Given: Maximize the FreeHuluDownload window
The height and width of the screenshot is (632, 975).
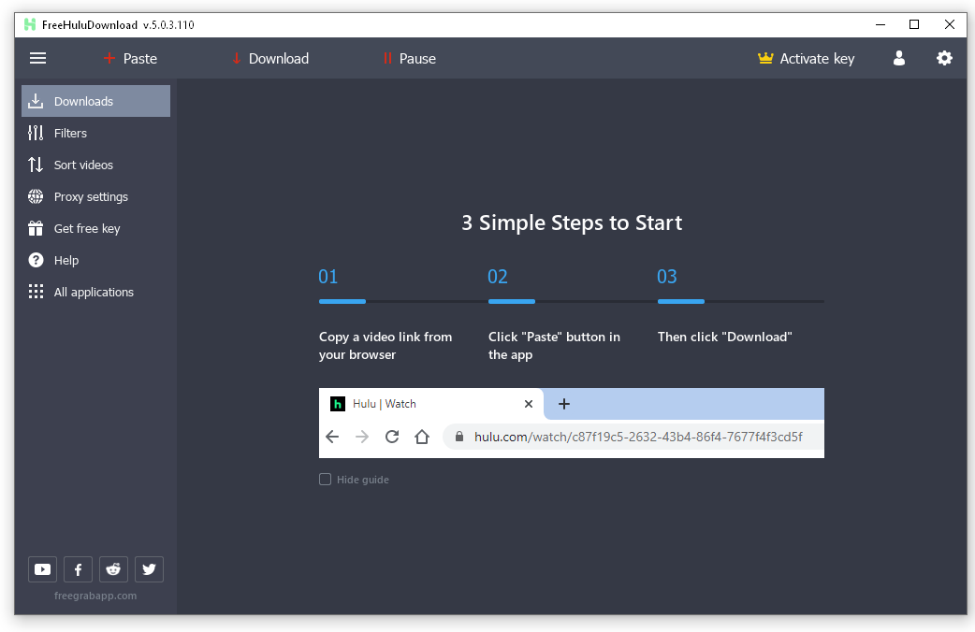Looking at the screenshot, I should pyautogui.click(x=914, y=25).
